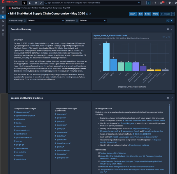Click Reporting in the breadcrumb
The image size is (177, 174).
tap(15, 8)
